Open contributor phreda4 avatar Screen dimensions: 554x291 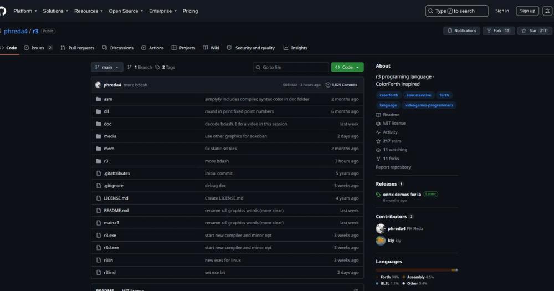[381, 228]
